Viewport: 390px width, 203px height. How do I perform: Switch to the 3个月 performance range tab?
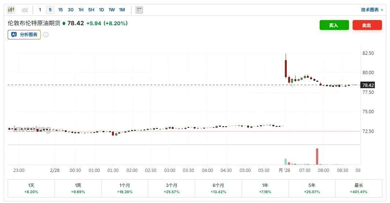pyautogui.click(x=171, y=188)
